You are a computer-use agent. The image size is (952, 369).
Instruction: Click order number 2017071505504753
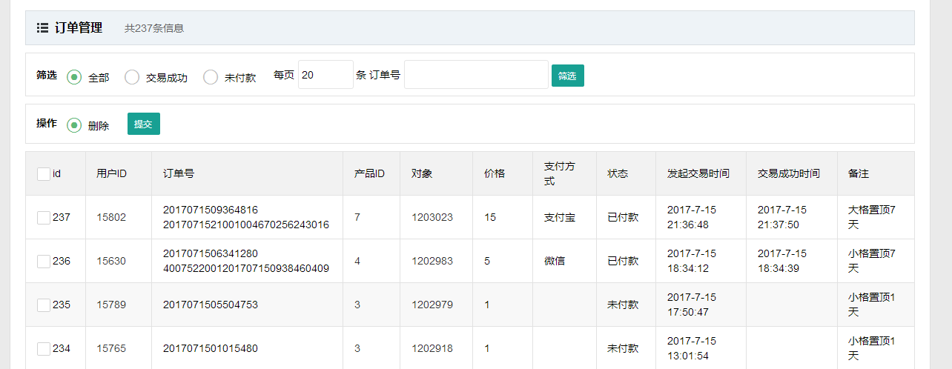[x=210, y=305]
